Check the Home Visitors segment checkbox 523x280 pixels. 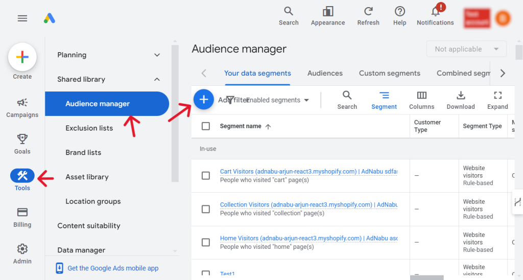tap(206, 242)
